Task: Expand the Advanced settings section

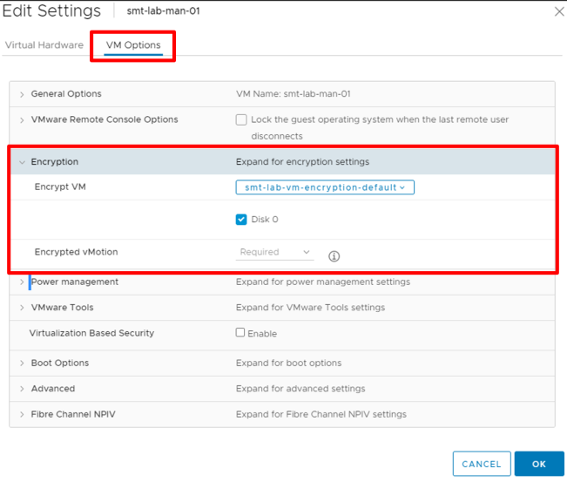Action: click(23, 389)
